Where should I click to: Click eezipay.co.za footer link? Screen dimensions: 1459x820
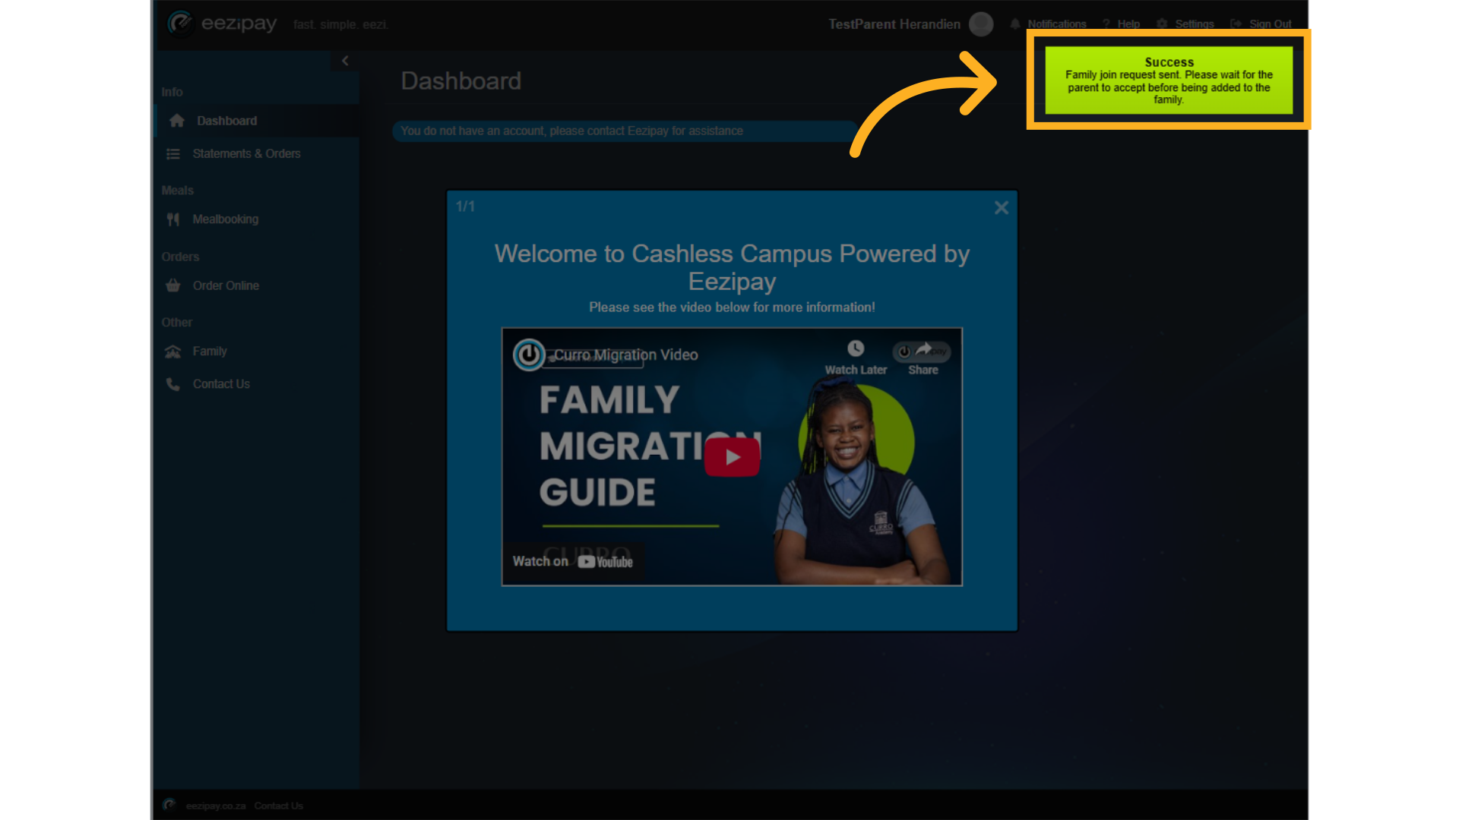[x=216, y=806]
